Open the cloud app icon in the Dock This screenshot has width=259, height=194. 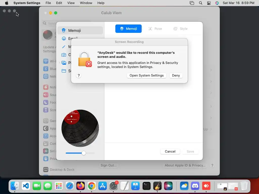[184, 186]
